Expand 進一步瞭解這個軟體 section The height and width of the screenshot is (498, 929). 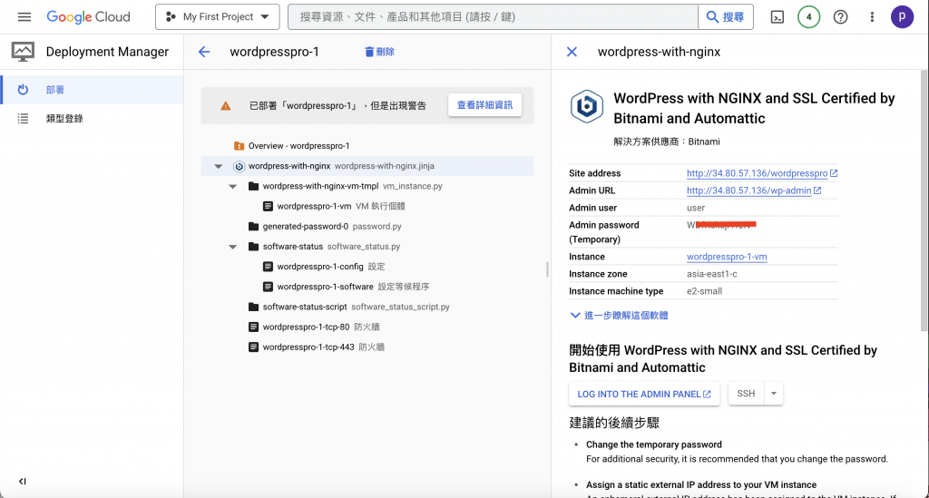click(619, 316)
